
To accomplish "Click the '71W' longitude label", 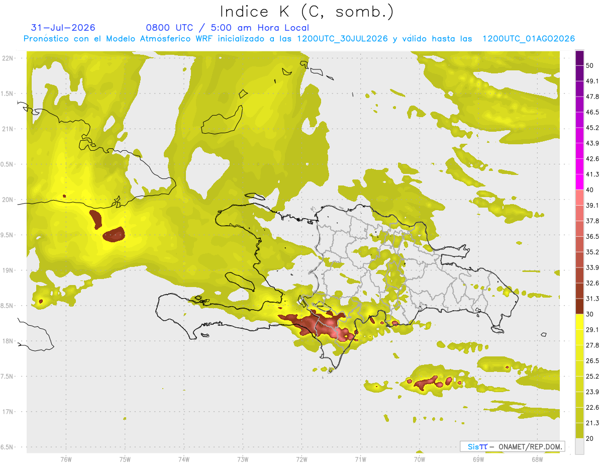I will coord(360,459).
